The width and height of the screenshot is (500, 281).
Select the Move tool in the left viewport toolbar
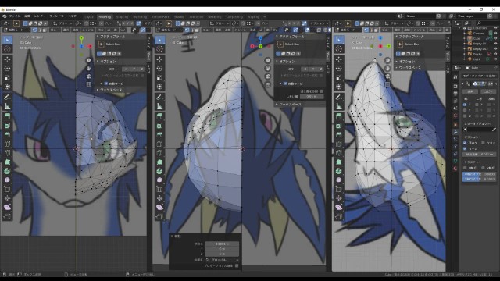point(7,59)
